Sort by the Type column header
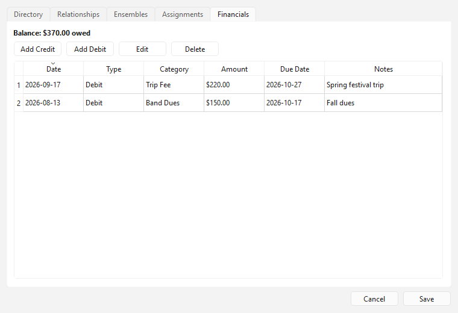Image resolution: width=458 pixels, height=313 pixels. pos(114,69)
